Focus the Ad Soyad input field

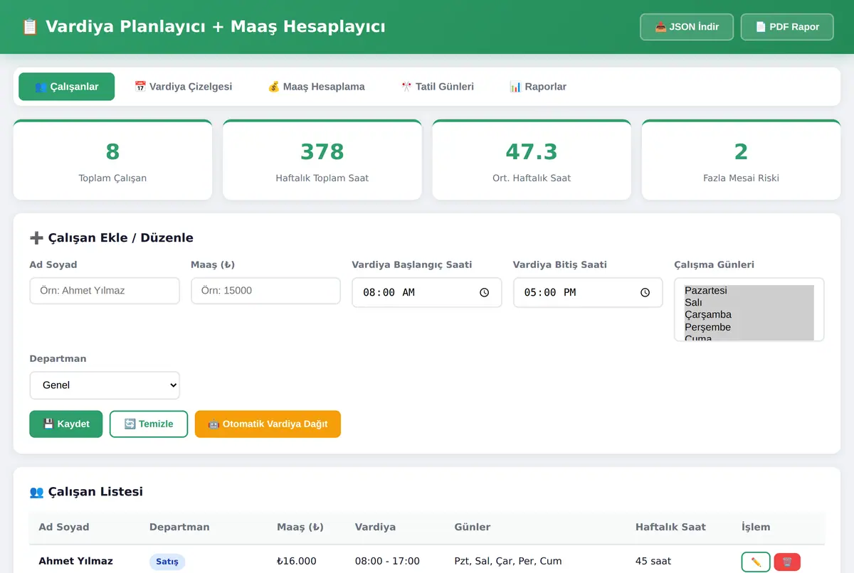(105, 291)
